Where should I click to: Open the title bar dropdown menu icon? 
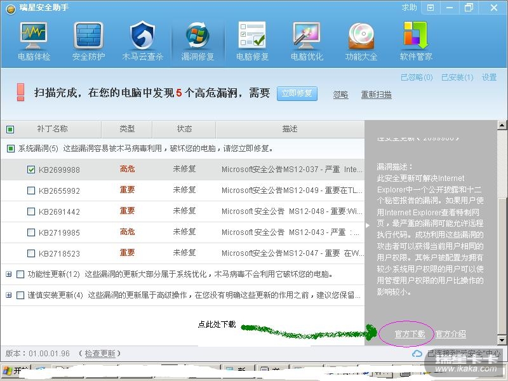click(x=431, y=8)
